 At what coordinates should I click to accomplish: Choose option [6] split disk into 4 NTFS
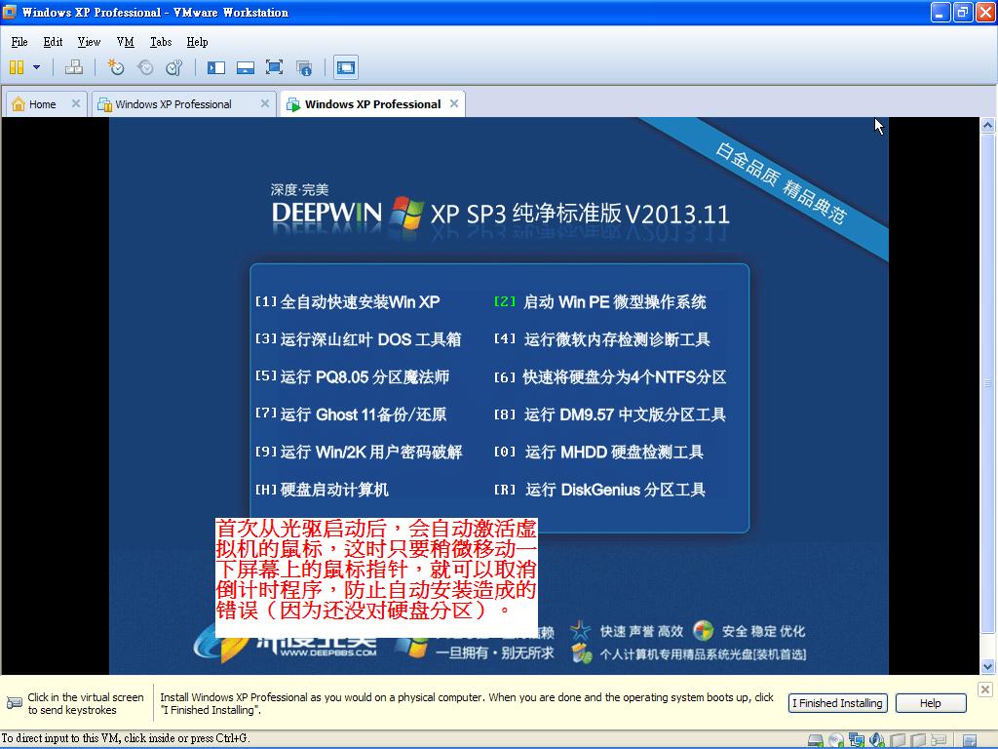click(610, 377)
